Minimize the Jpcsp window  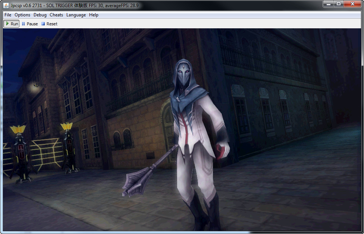(329, 4)
